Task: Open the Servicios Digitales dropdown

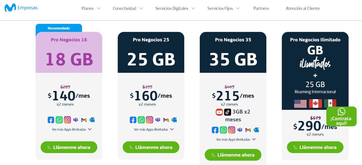Action: click(x=175, y=8)
